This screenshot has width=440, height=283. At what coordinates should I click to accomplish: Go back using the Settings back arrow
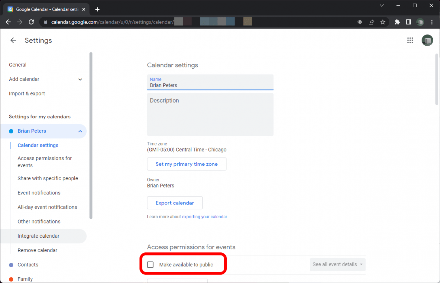[x=13, y=40]
